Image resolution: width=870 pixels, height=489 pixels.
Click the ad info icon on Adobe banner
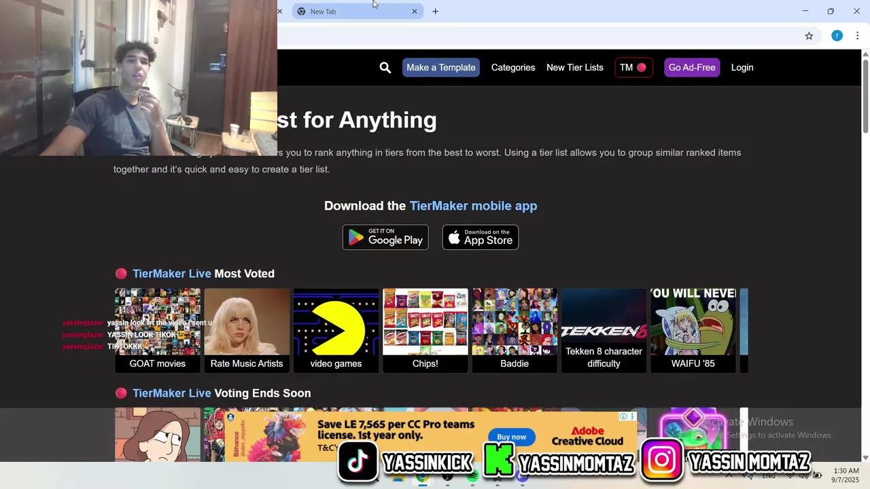tap(623, 416)
